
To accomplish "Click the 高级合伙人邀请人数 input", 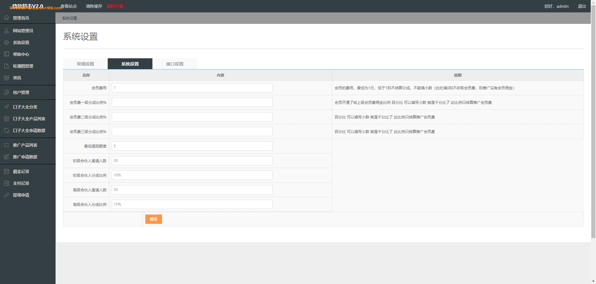I will pyautogui.click(x=192, y=190).
